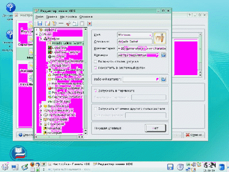Screen dimensions: 229x172
Task: Expand the children's games folder with smiley icon
Action: 41,106
